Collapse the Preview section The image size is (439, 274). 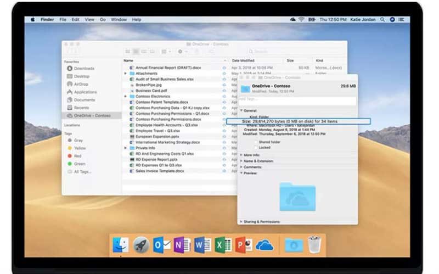pyautogui.click(x=241, y=173)
